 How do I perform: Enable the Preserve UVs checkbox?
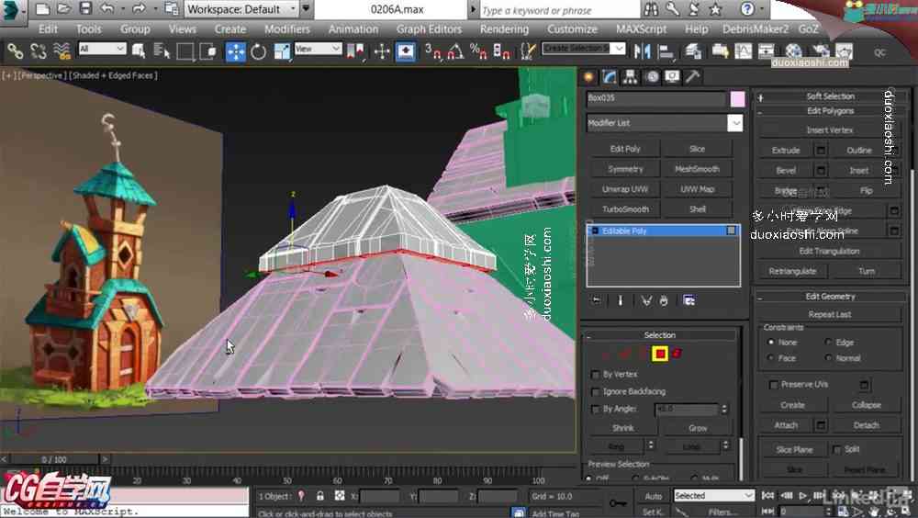(773, 385)
